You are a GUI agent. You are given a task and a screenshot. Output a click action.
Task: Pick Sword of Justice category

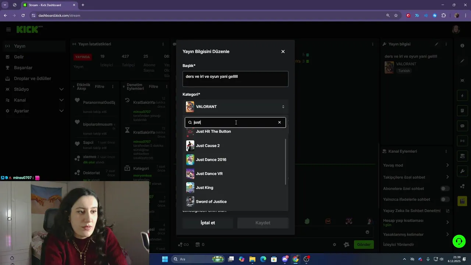[x=235, y=201]
